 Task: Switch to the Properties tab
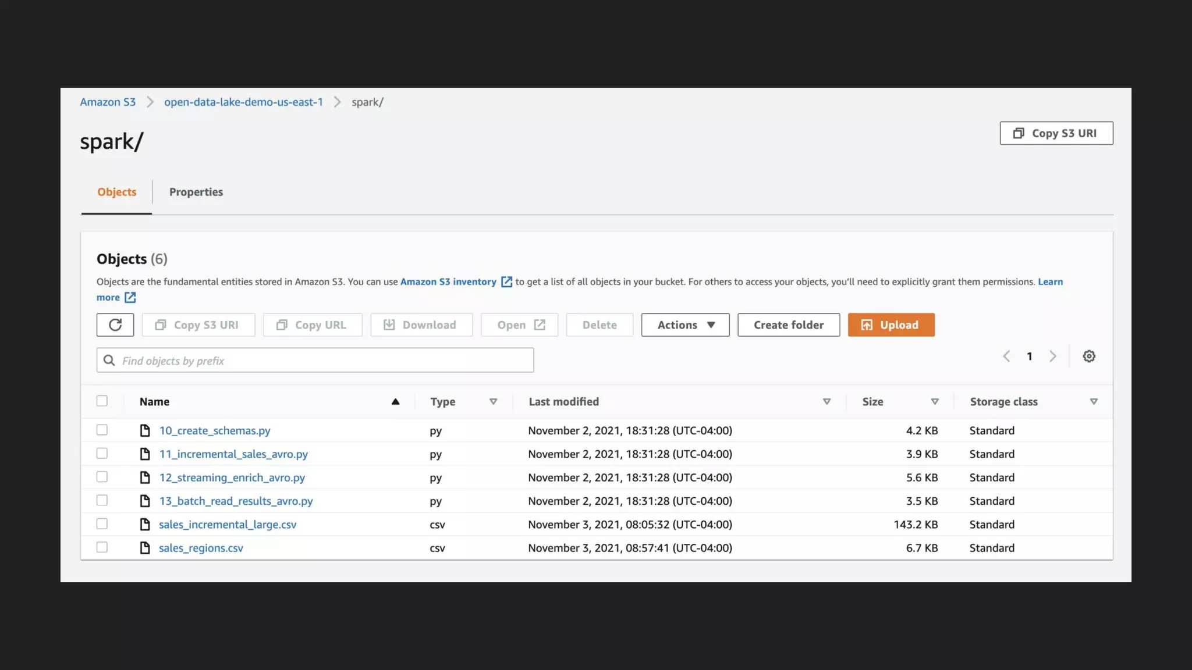[196, 192]
